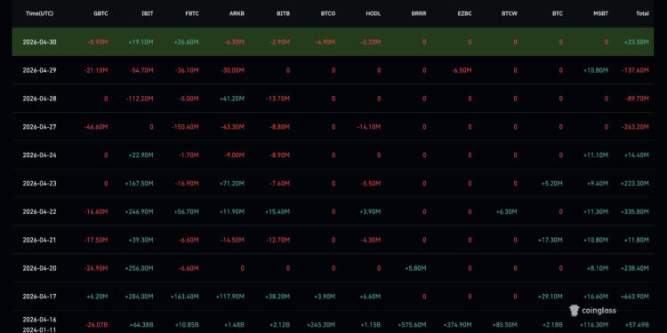This screenshot has height=333, width=667.
Task: Click the BITB column header
Action: (x=284, y=13)
